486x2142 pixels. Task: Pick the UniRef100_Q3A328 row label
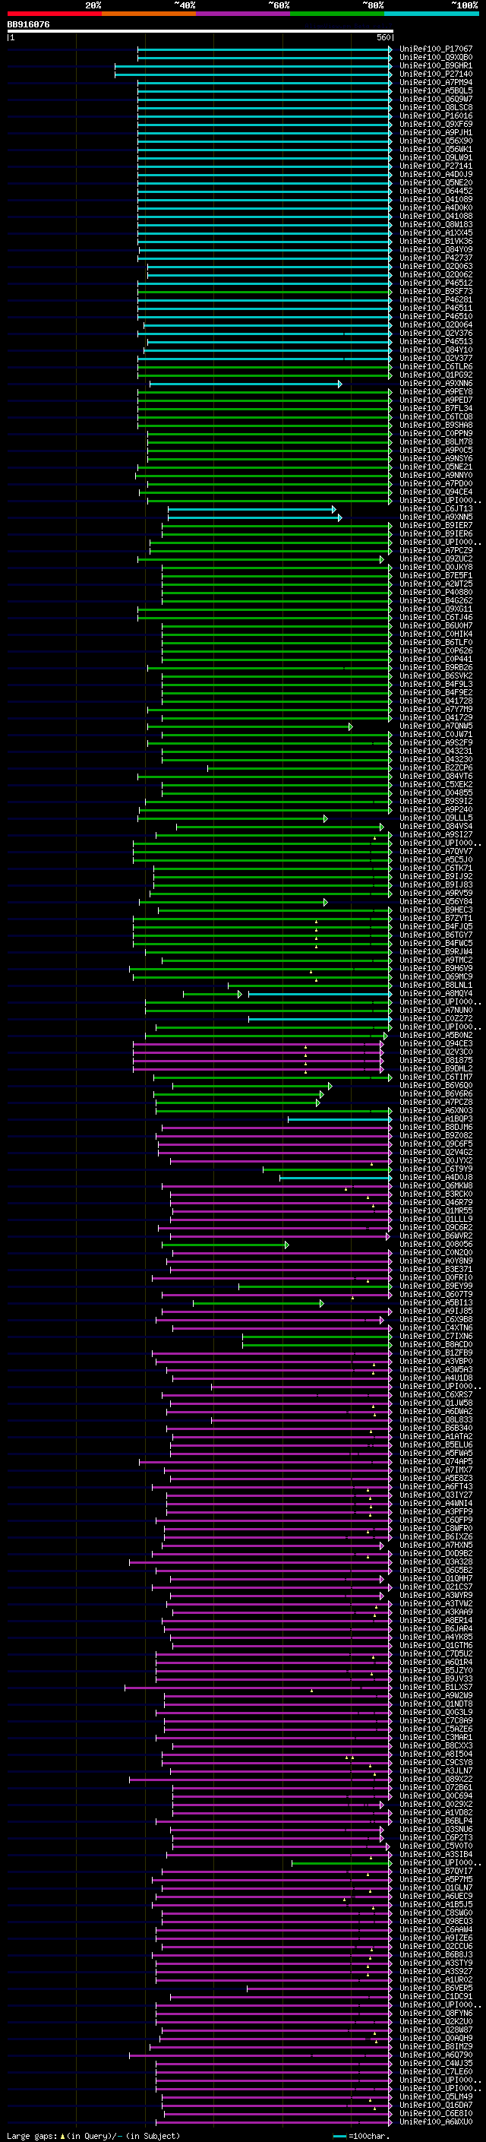pos(436,1561)
